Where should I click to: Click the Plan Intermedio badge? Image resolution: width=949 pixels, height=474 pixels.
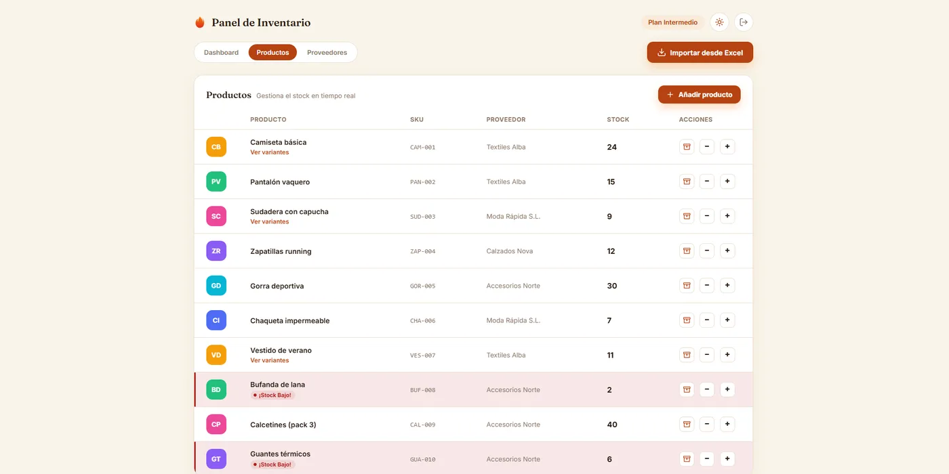672,22
